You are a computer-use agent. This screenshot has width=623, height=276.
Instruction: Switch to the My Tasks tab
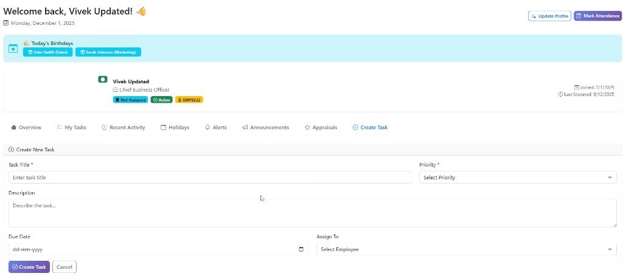click(72, 128)
